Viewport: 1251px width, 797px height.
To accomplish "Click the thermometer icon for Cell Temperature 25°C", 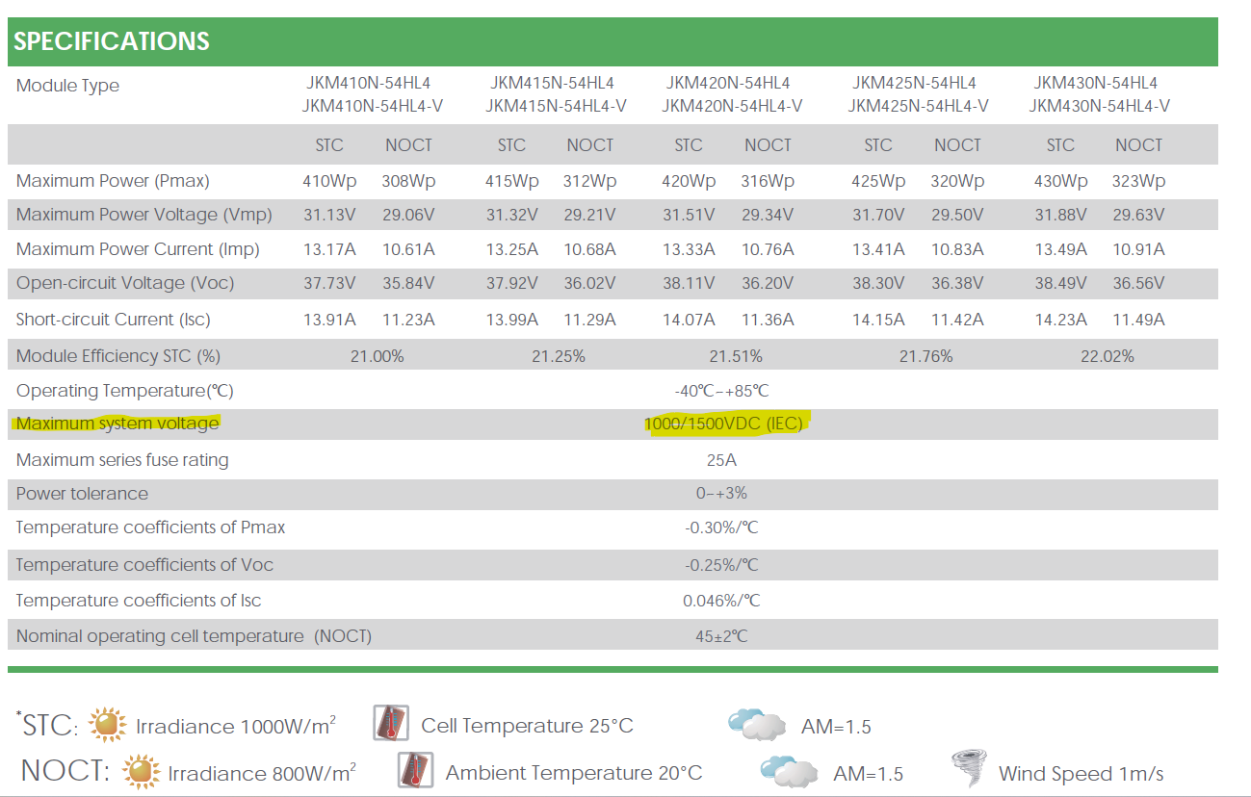I will coord(390,724).
